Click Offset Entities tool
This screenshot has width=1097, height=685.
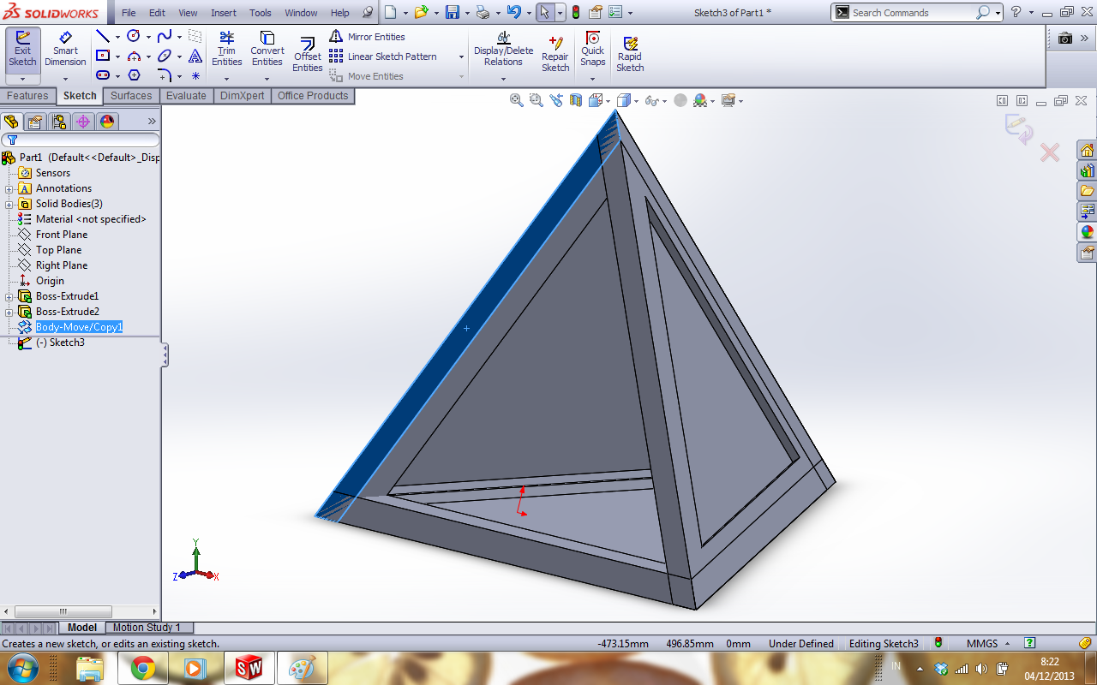tap(307, 54)
